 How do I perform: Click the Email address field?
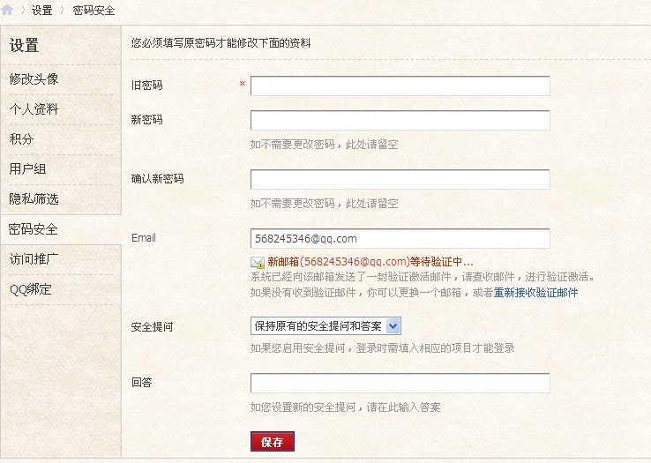tap(400, 239)
